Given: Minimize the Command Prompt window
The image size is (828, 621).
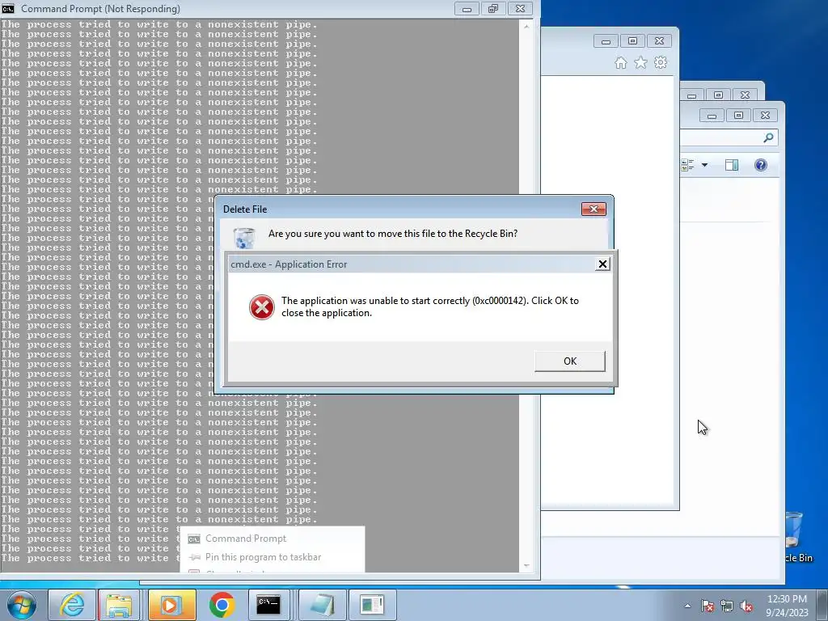Looking at the screenshot, I should coord(467,9).
